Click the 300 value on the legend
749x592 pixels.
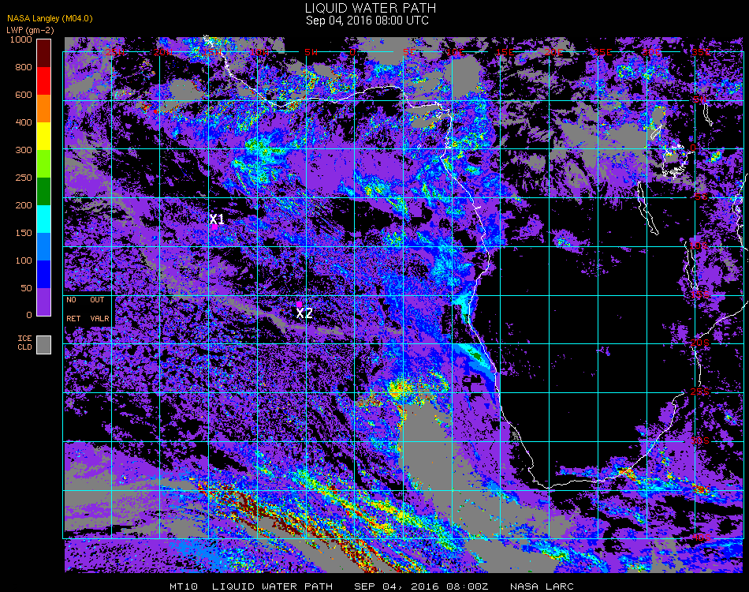tap(24, 150)
